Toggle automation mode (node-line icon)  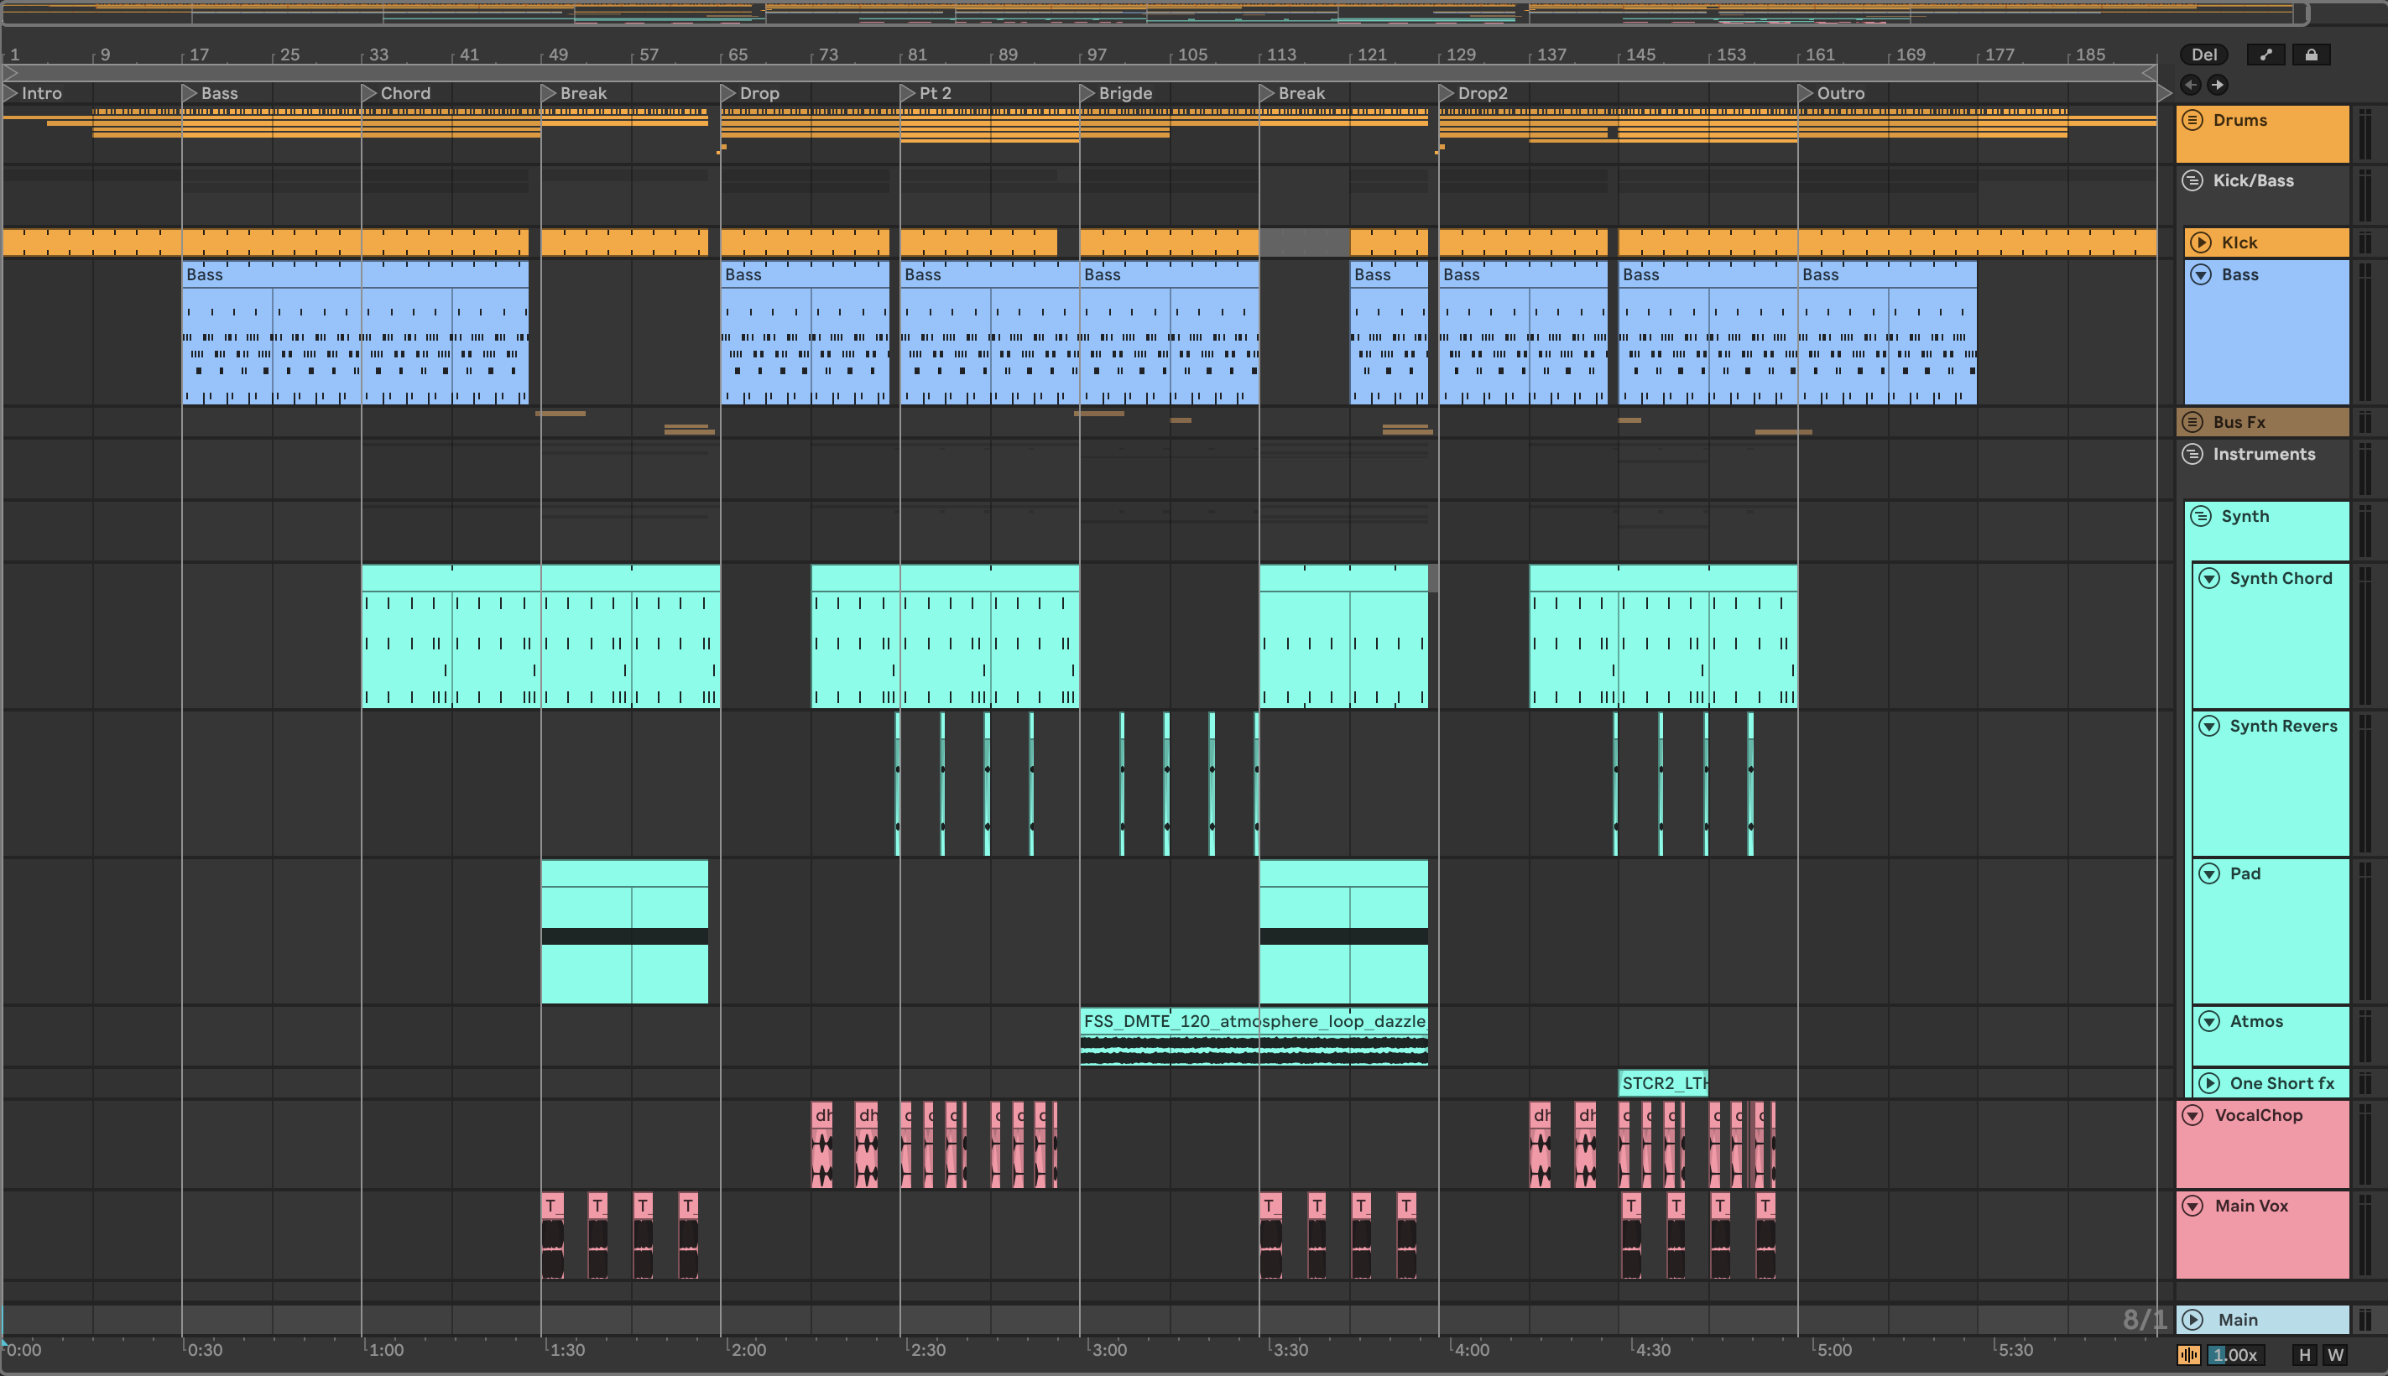(x=2265, y=55)
